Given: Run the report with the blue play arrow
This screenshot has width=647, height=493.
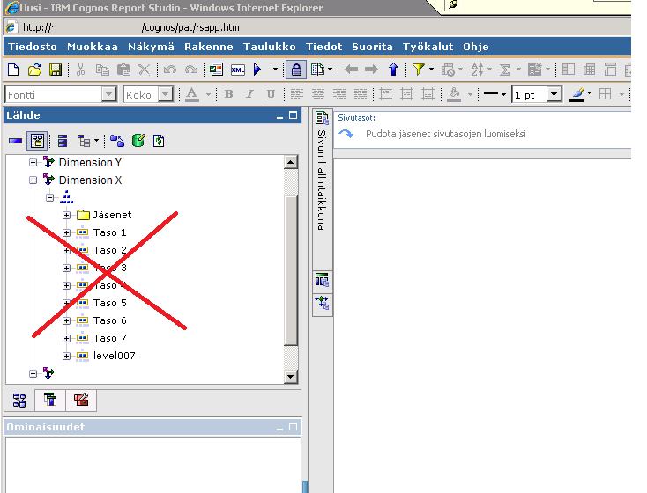Looking at the screenshot, I should pyautogui.click(x=257, y=70).
